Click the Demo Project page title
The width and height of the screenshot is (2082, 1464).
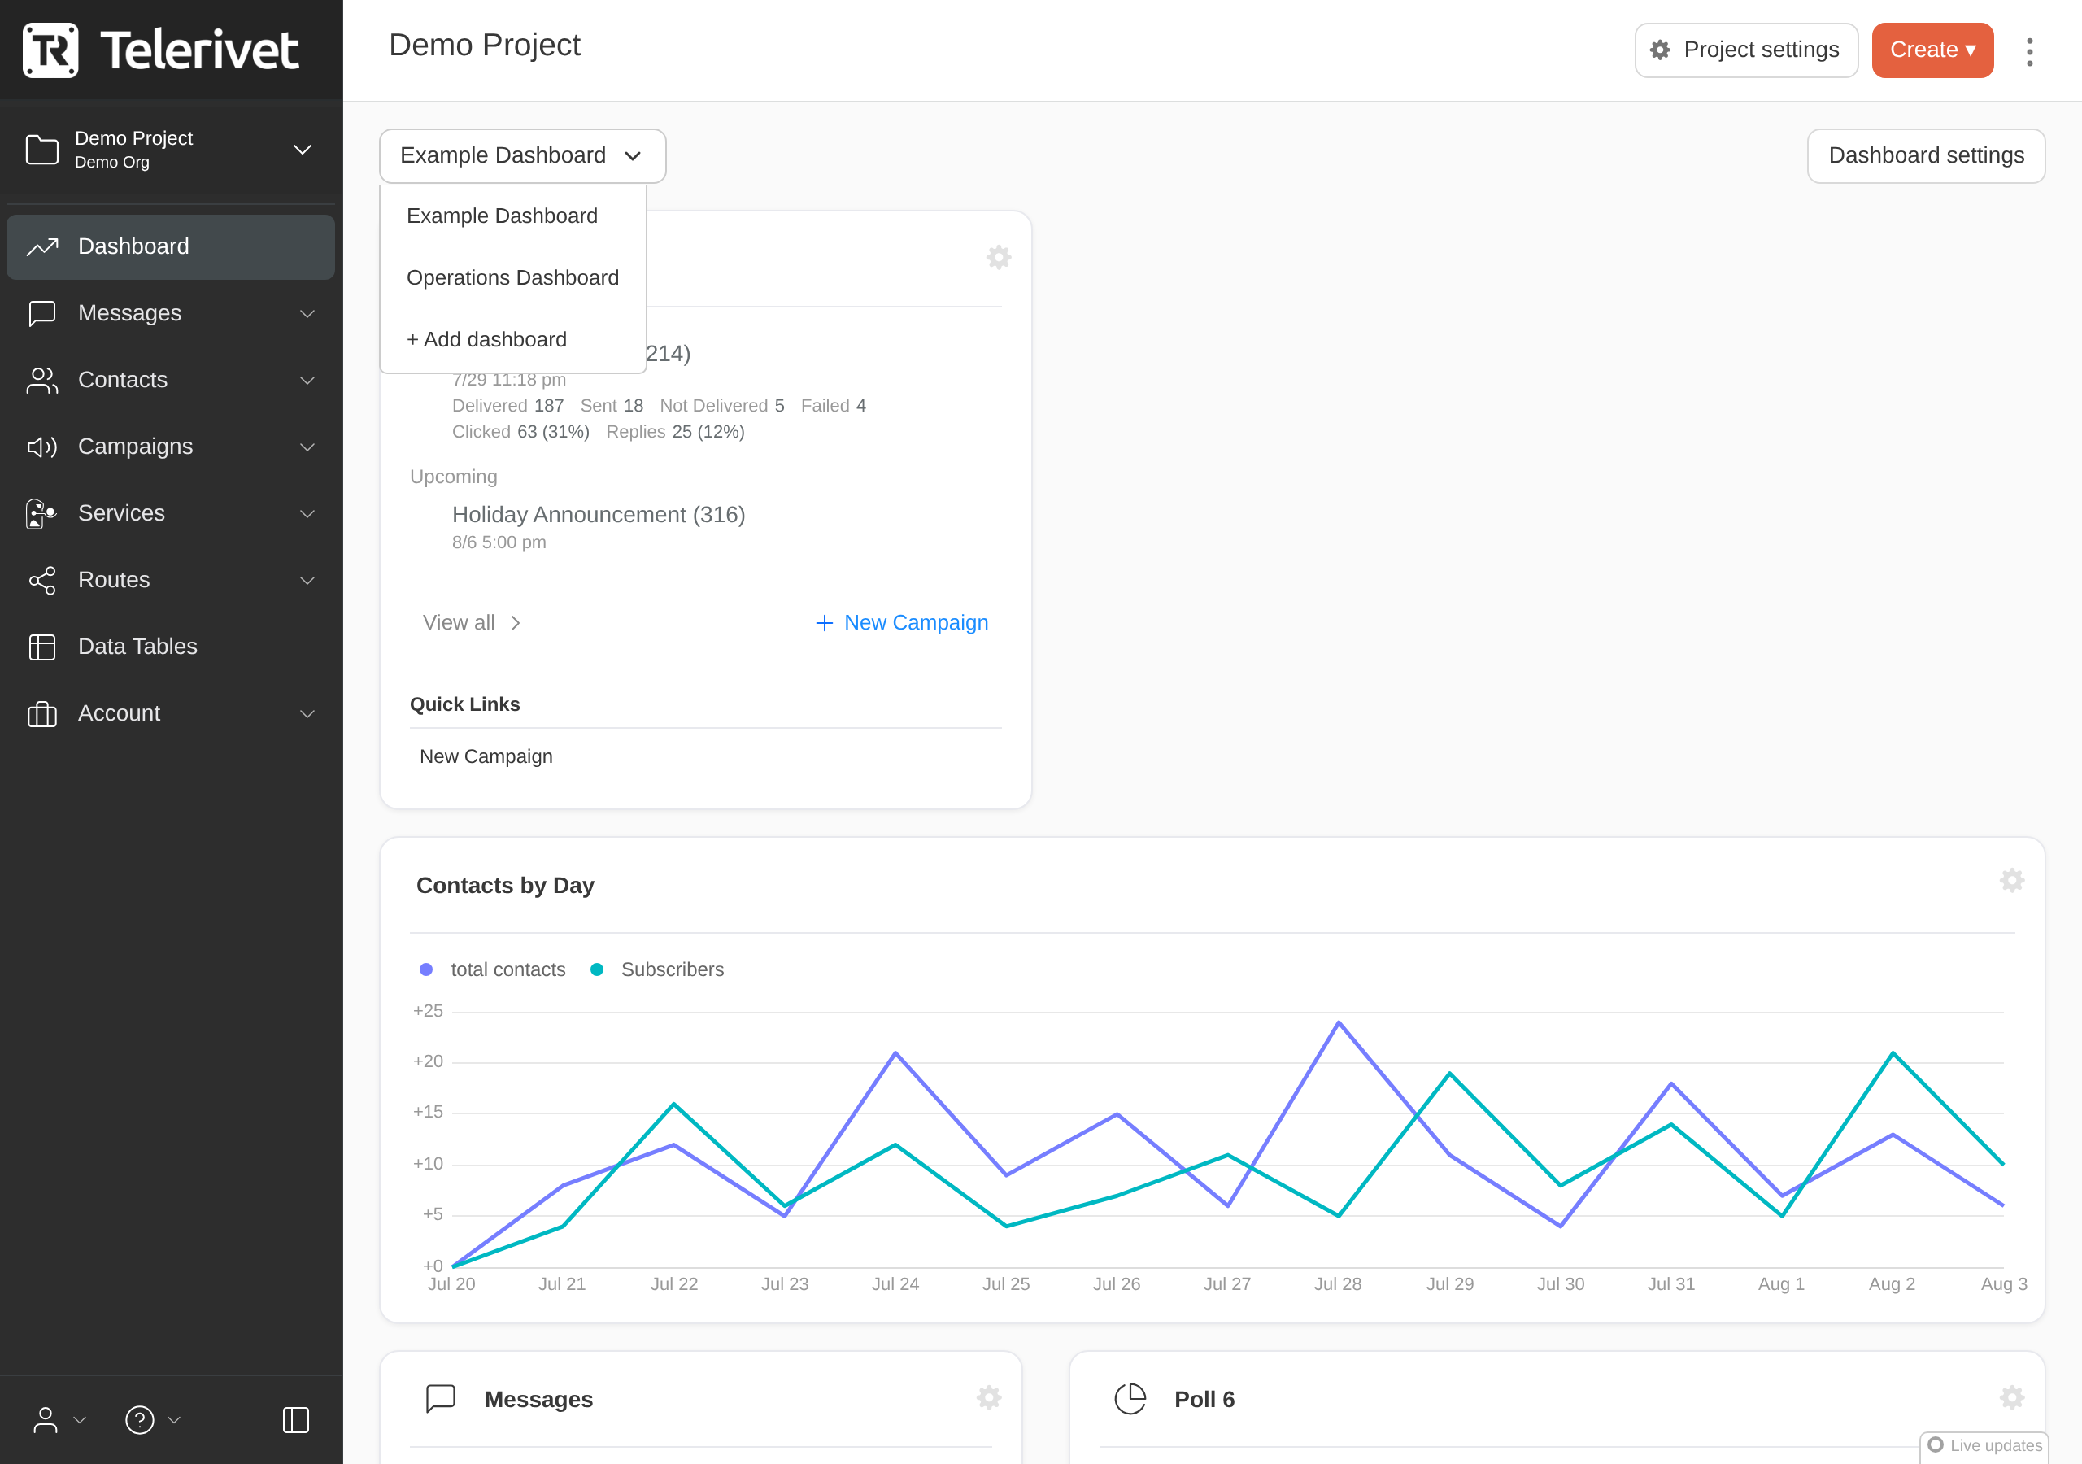click(484, 46)
